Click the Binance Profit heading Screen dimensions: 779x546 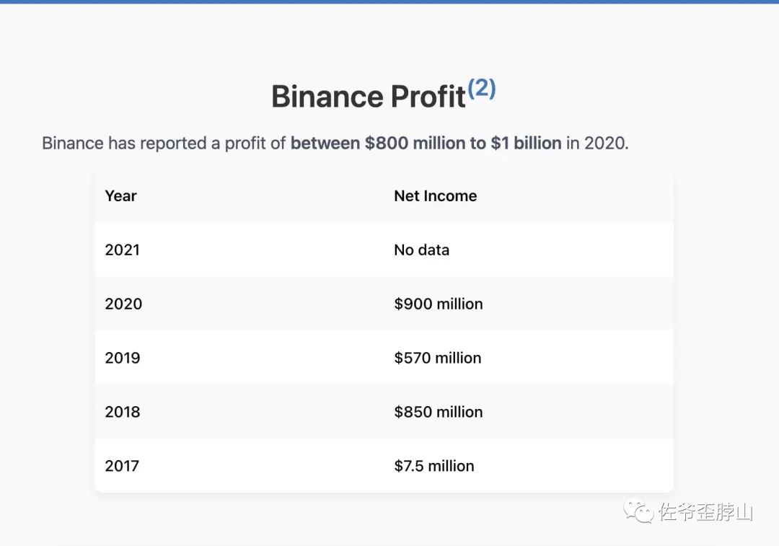368,97
